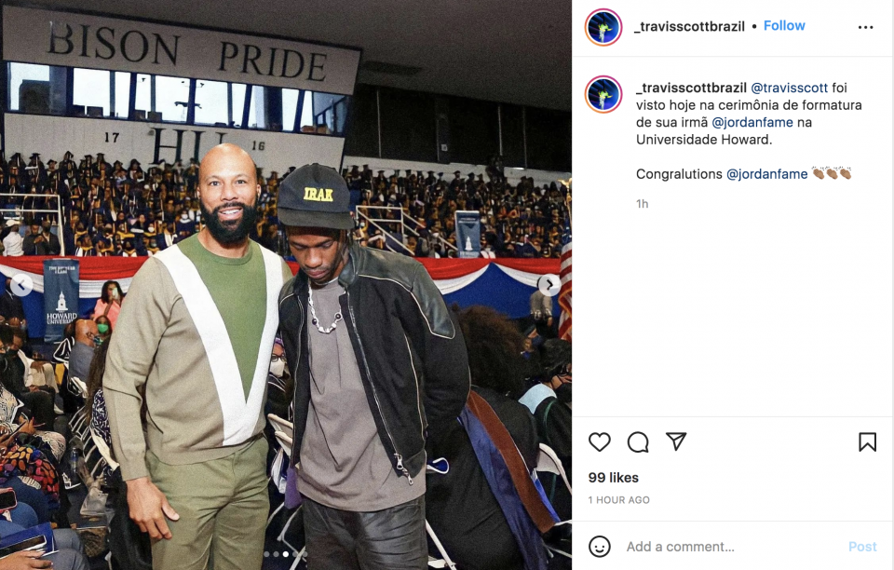Viewport: 894px width, 570px height.
Task: Open more options three-dot menu
Action: tap(865, 27)
